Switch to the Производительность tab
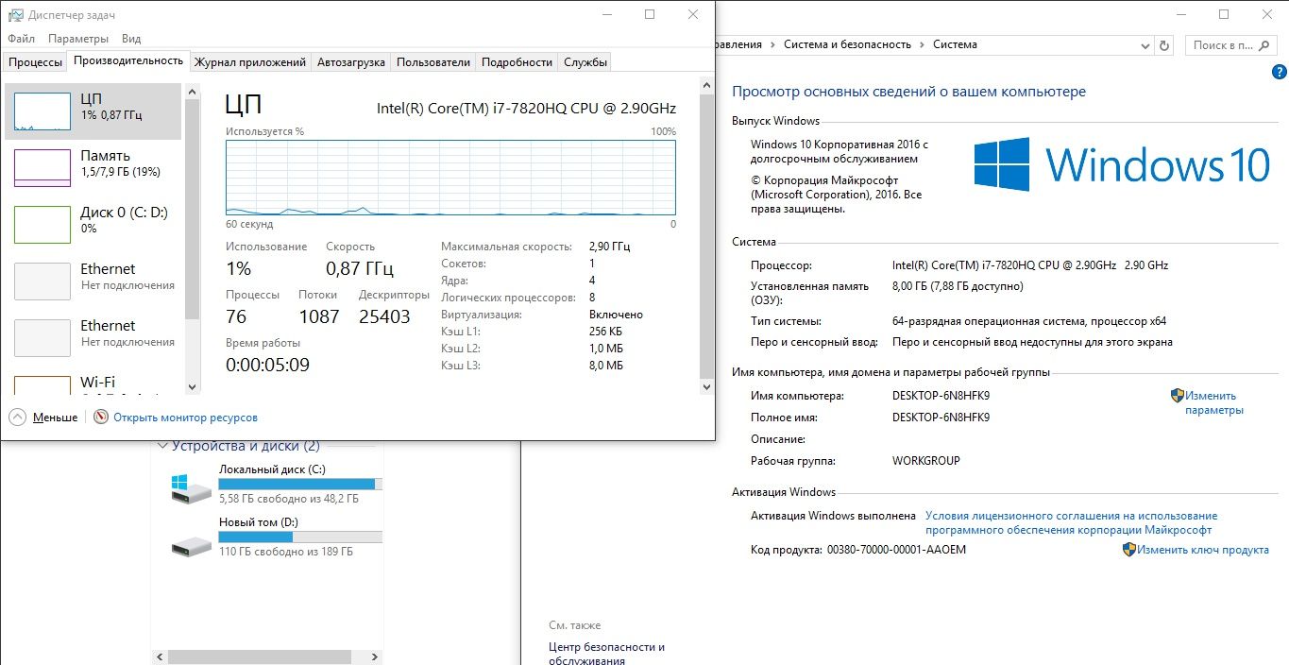 [x=128, y=60]
